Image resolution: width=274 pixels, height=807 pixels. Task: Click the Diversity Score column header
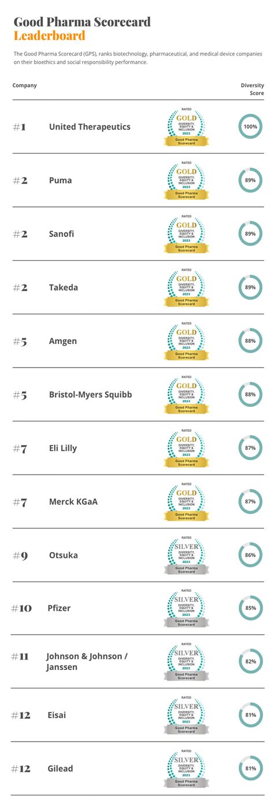pos(253,89)
